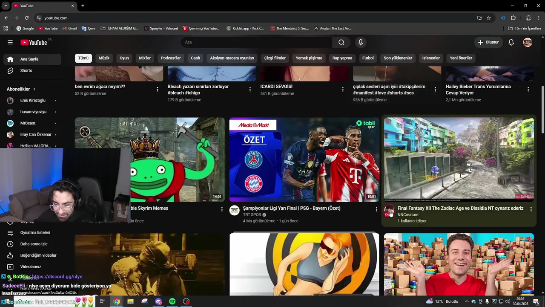Image resolution: width=545 pixels, height=307 pixels.
Task: Open 'Şampiyonlar Ligi Yarı Final' title link
Action: click(292, 208)
